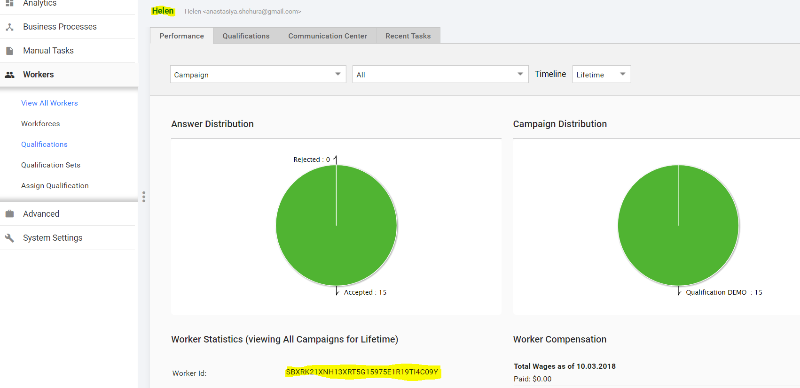Switch to Communication Center tab
The image size is (800, 388).
328,36
